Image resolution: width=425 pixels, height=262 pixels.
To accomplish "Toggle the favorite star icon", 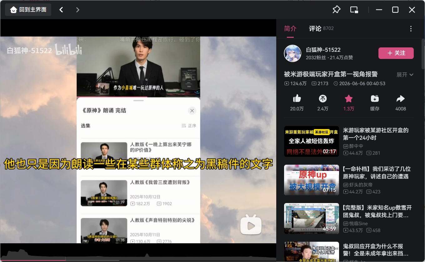I will point(349,99).
